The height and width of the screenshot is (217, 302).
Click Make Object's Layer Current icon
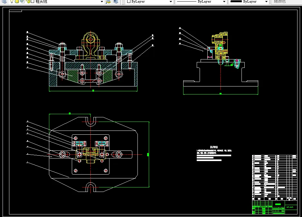point(108,2)
